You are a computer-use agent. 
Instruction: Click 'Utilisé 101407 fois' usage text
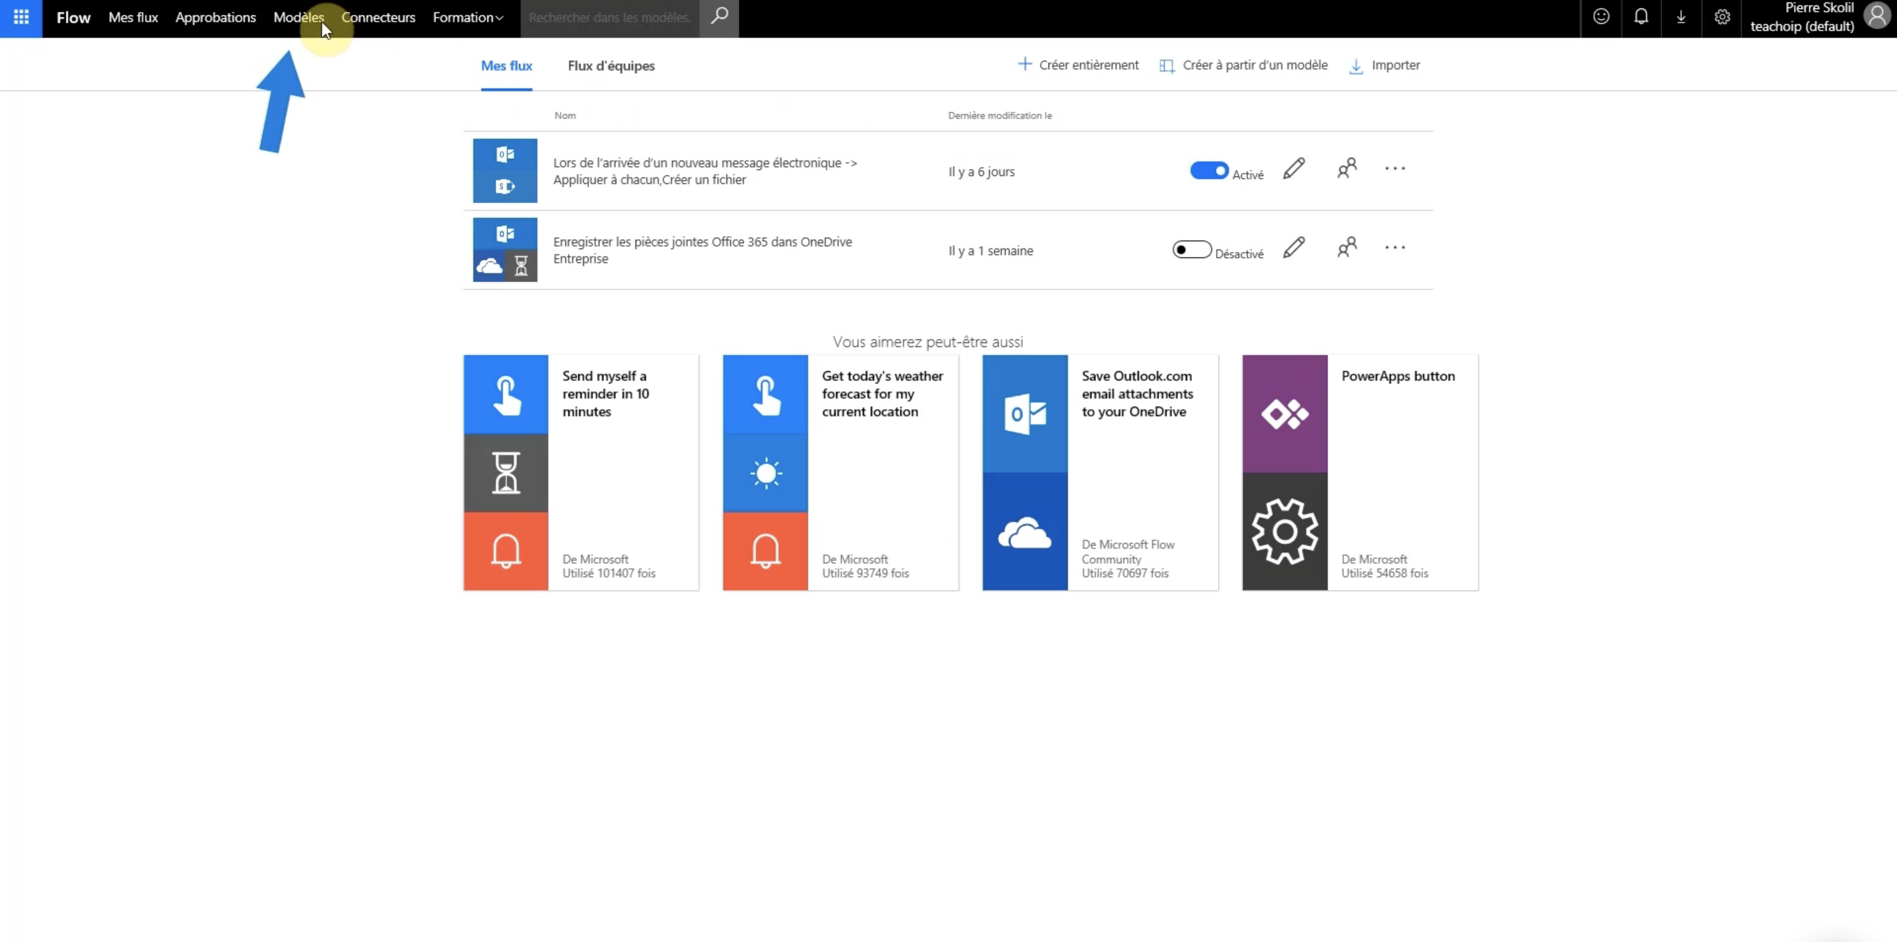[x=609, y=573]
